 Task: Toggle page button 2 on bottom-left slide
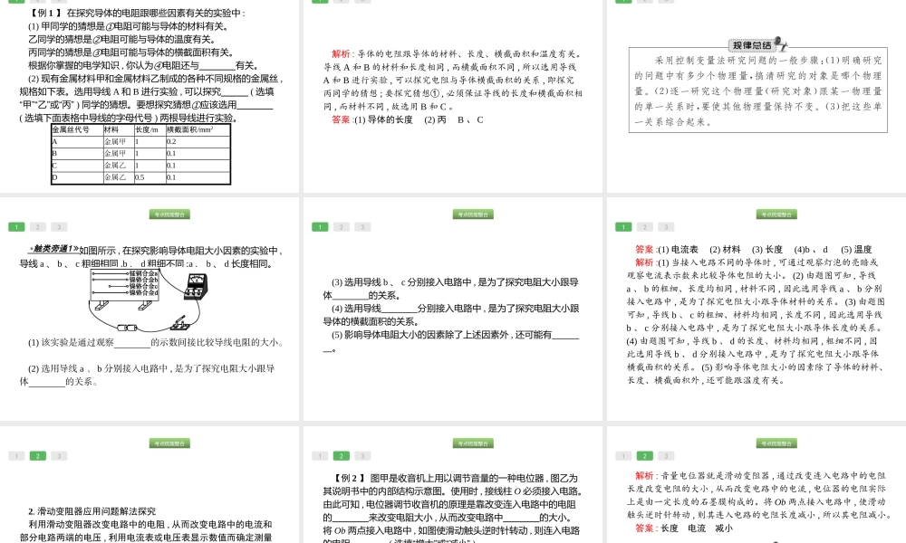click(38, 455)
